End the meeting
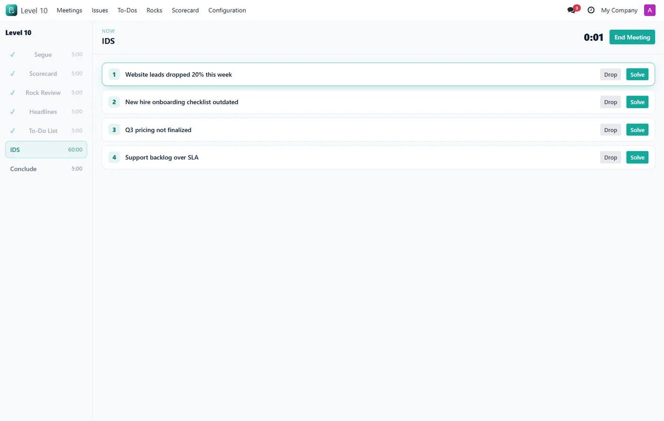 [632, 37]
